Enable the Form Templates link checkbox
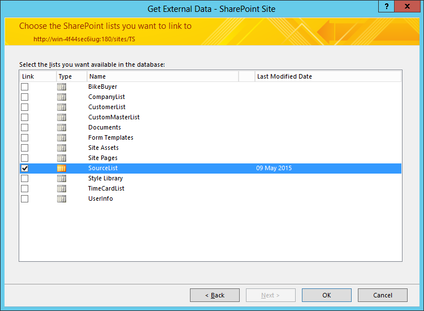 25,137
